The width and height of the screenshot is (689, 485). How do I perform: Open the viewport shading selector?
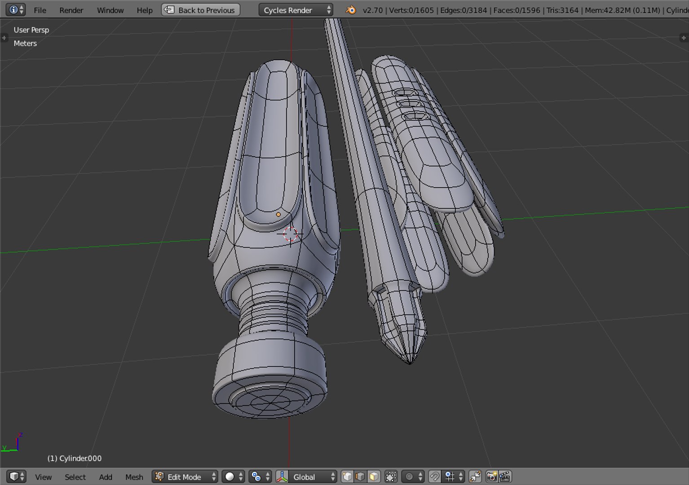click(x=234, y=476)
